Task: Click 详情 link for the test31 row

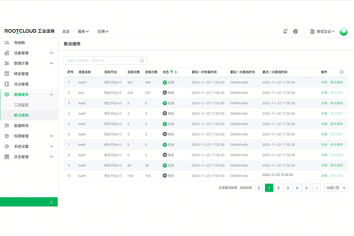Action: pyautogui.click(x=324, y=83)
